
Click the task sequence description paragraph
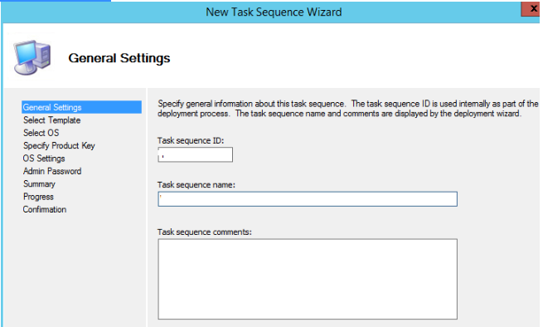tap(348, 109)
